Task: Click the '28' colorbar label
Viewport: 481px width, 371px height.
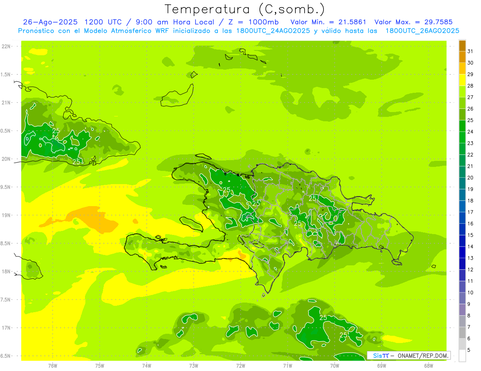Action: coord(471,86)
